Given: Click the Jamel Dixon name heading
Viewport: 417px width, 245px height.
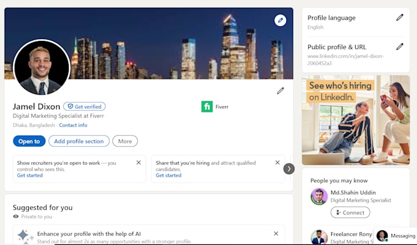Looking at the screenshot, I should pyautogui.click(x=36, y=106).
